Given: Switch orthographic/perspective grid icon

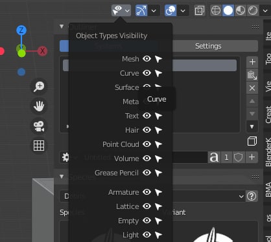Looking at the screenshot, I should [x=39, y=146].
